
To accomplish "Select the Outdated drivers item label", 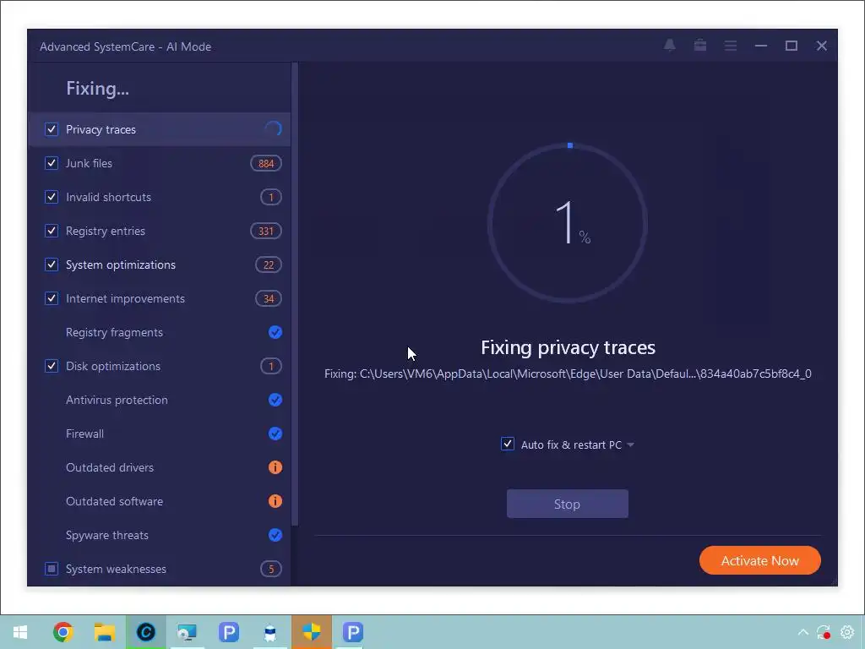I will (110, 467).
